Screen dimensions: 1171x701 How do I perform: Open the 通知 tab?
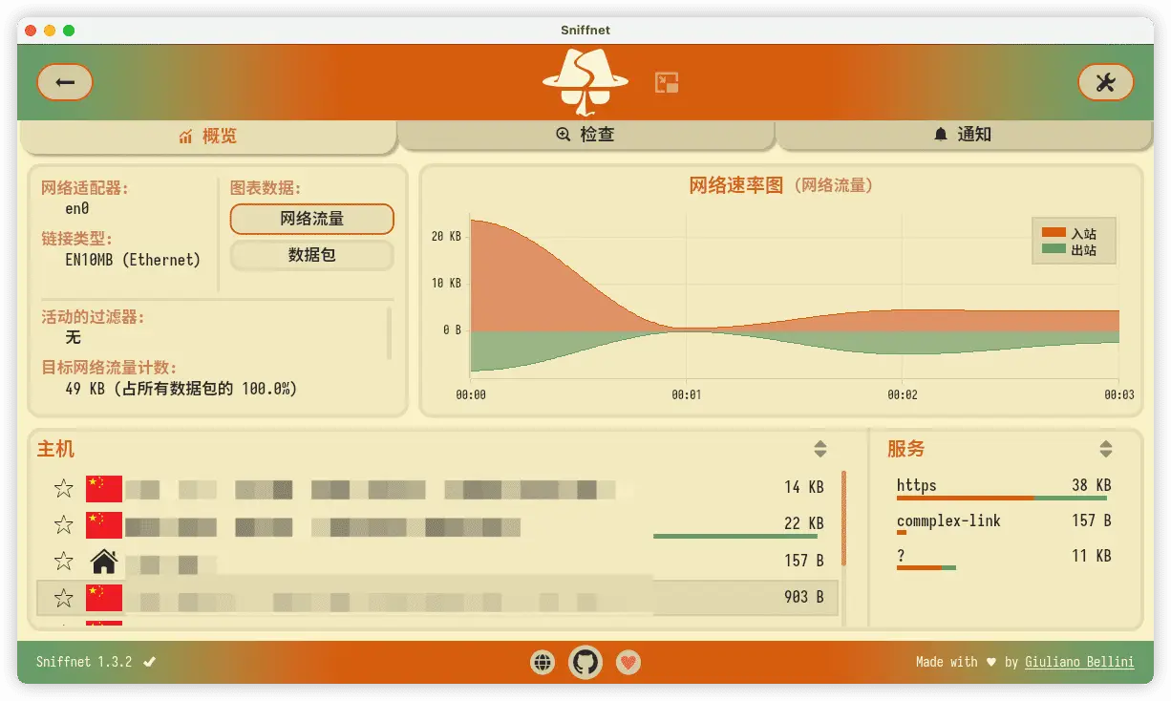963,136
